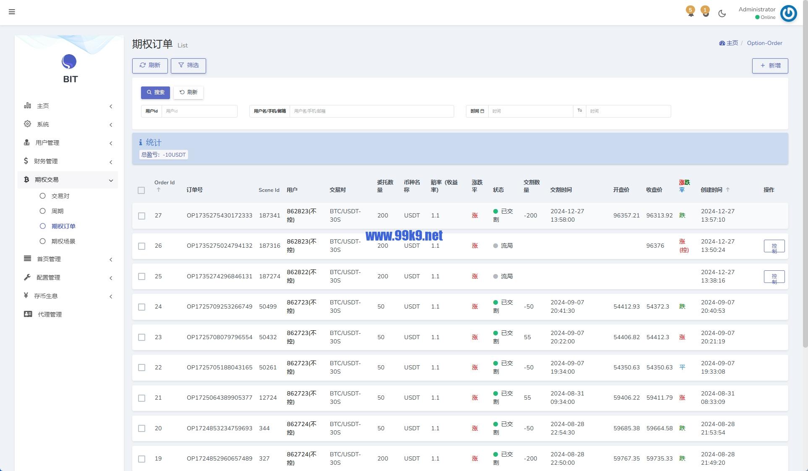808x471 pixels.
Task: Click the 配置管理 wrench icon
Action: 27,277
